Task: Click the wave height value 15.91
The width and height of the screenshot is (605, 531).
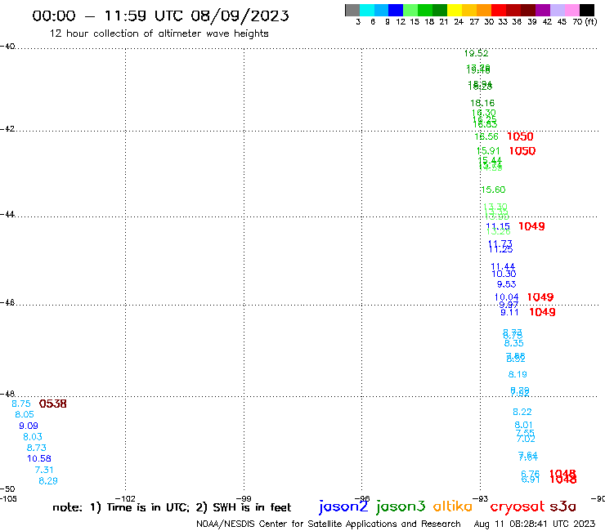Action: click(488, 151)
